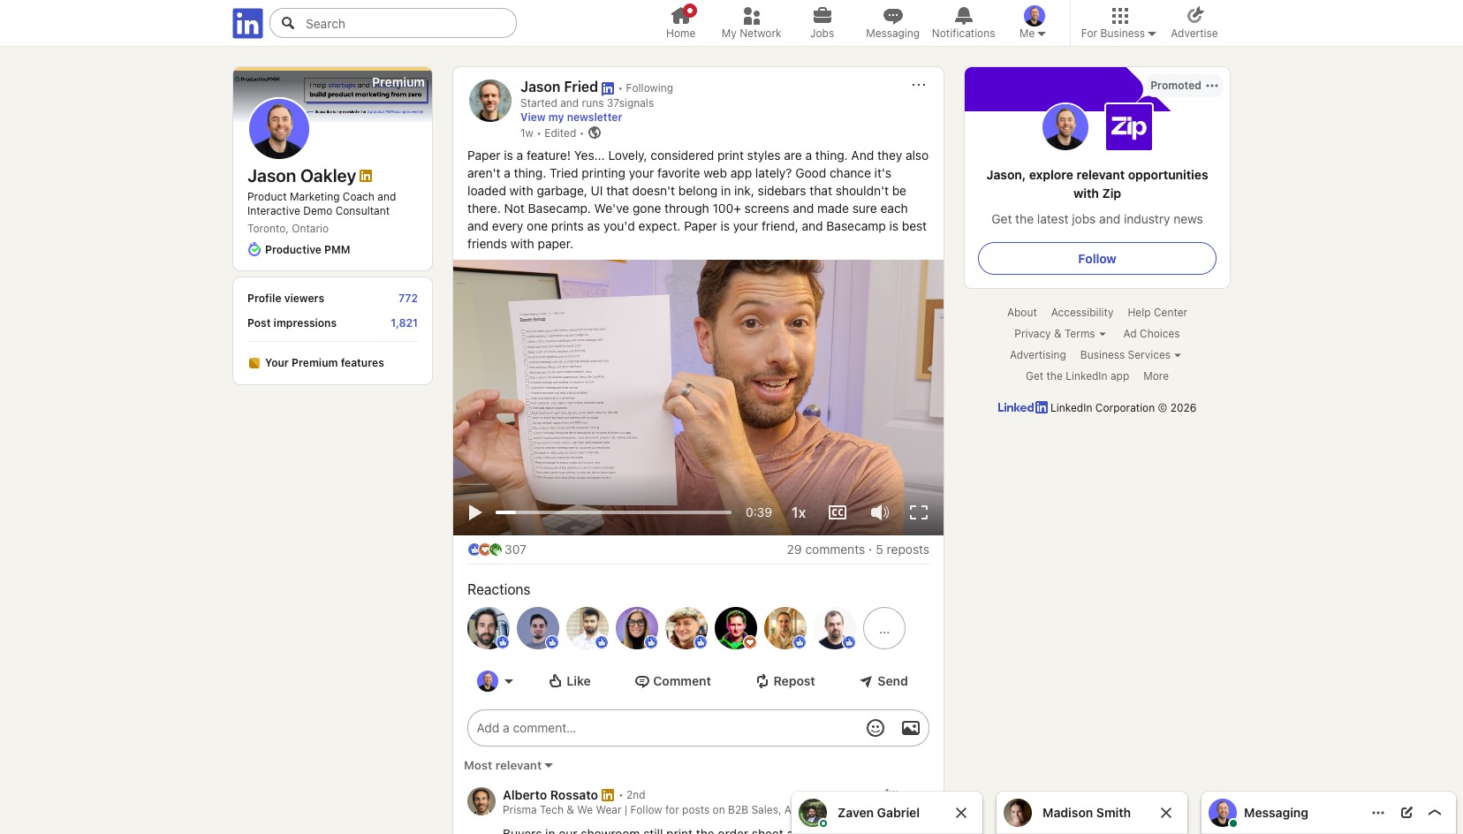Mute the video volume
The height and width of the screenshot is (834, 1463).
pyautogui.click(x=880, y=512)
